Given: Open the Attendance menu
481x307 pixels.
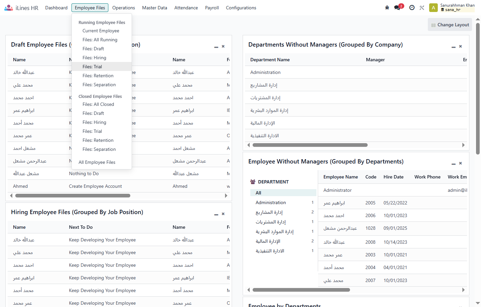Looking at the screenshot, I should [x=186, y=8].
